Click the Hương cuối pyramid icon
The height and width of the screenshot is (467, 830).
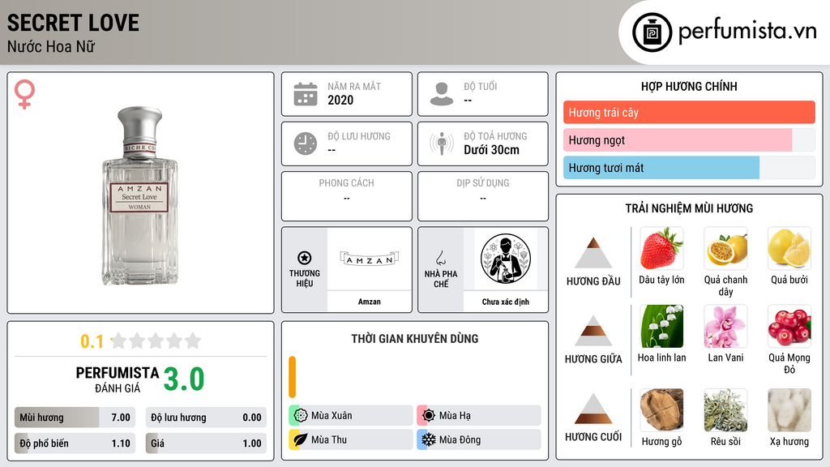[x=593, y=409]
